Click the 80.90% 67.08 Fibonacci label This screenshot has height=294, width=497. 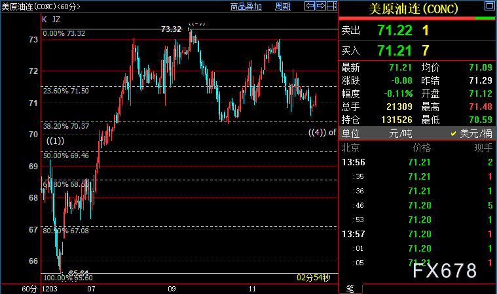click(66, 231)
